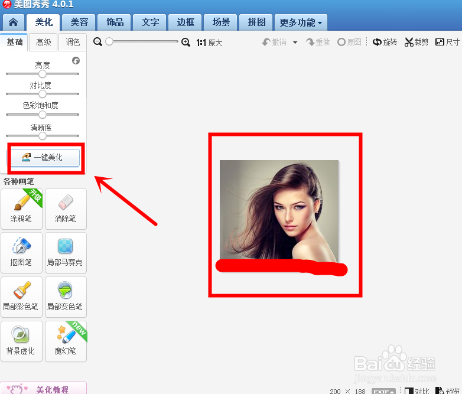Image resolution: width=462 pixels, height=394 pixels.
Task: Click the zoom out magnifier icon
Action: coord(97,42)
